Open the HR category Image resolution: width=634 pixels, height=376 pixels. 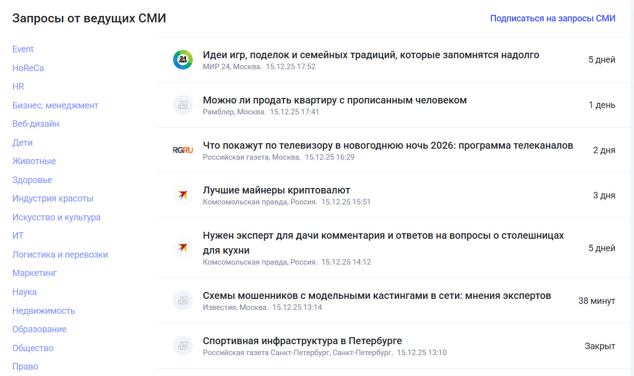(x=18, y=87)
